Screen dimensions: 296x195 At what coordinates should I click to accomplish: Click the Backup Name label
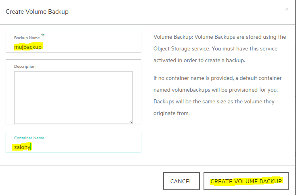27,38
